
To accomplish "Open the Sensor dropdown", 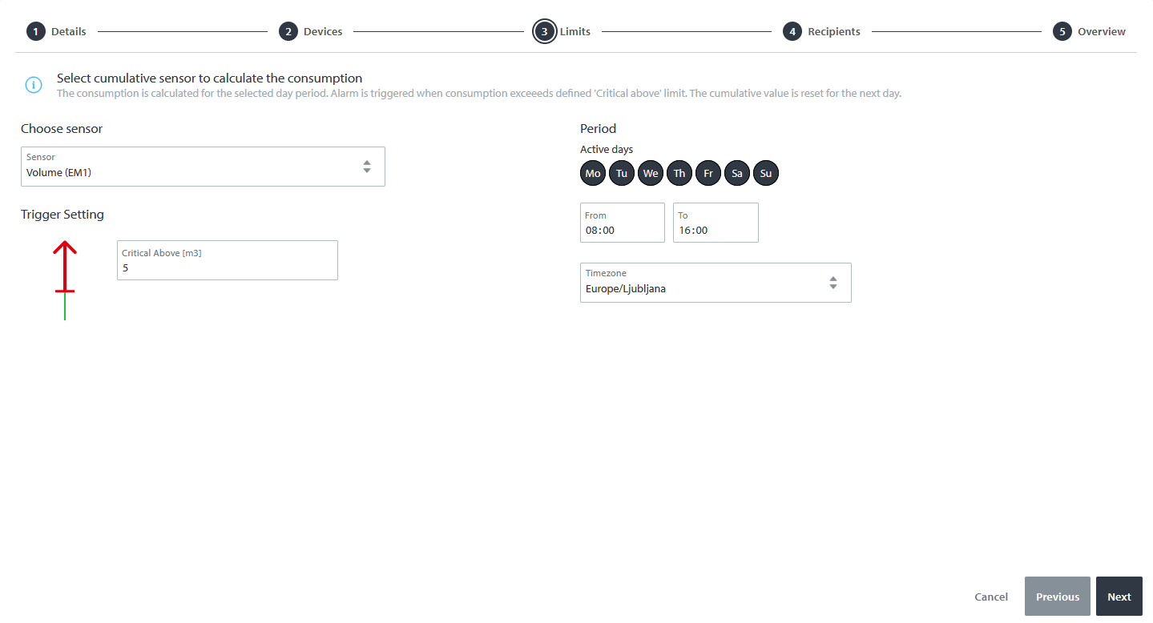I will [x=203, y=167].
